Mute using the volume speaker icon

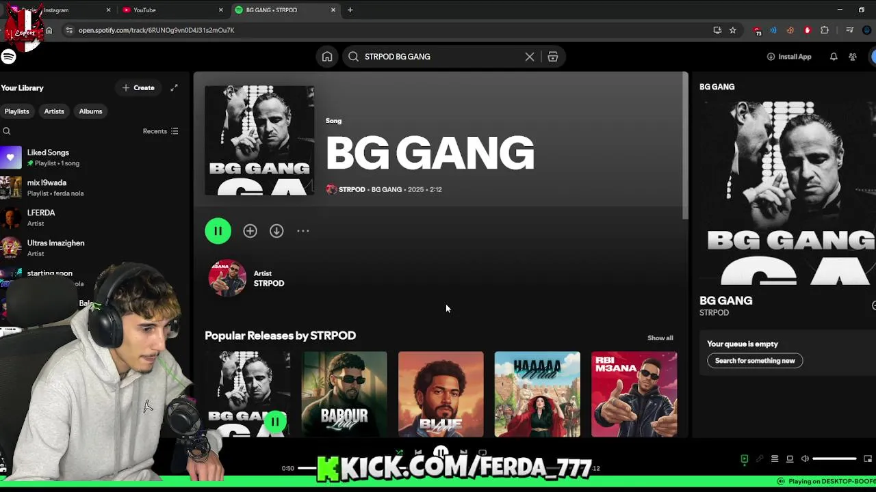(x=805, y=459)
